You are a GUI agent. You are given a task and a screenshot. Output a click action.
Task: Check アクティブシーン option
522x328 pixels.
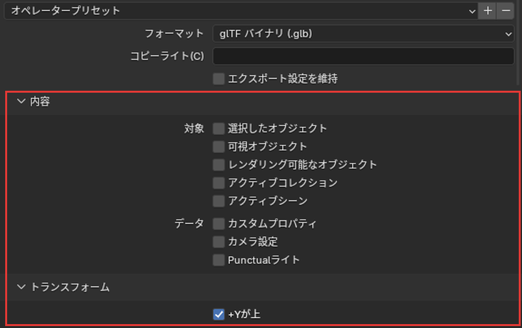[x=219, y=201]
